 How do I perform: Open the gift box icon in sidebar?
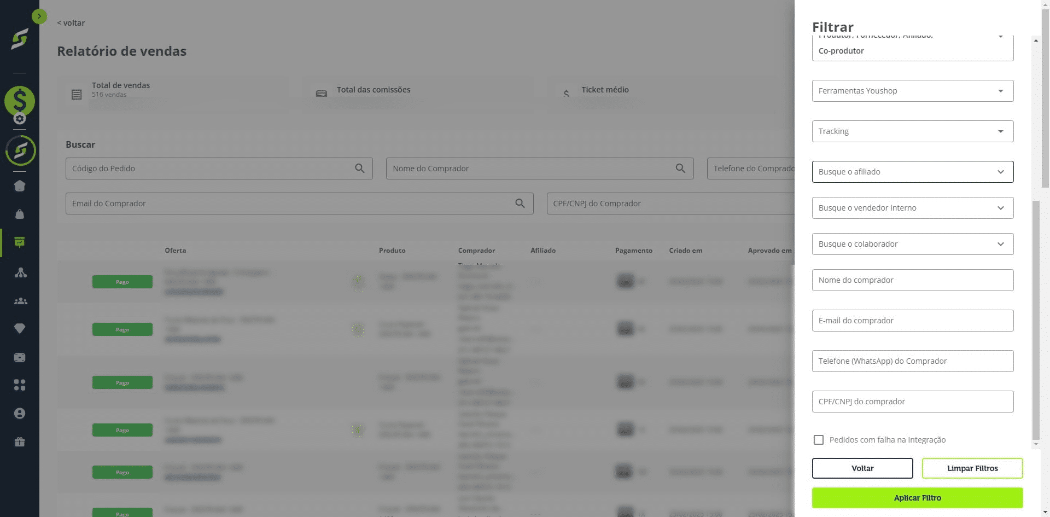20,442
